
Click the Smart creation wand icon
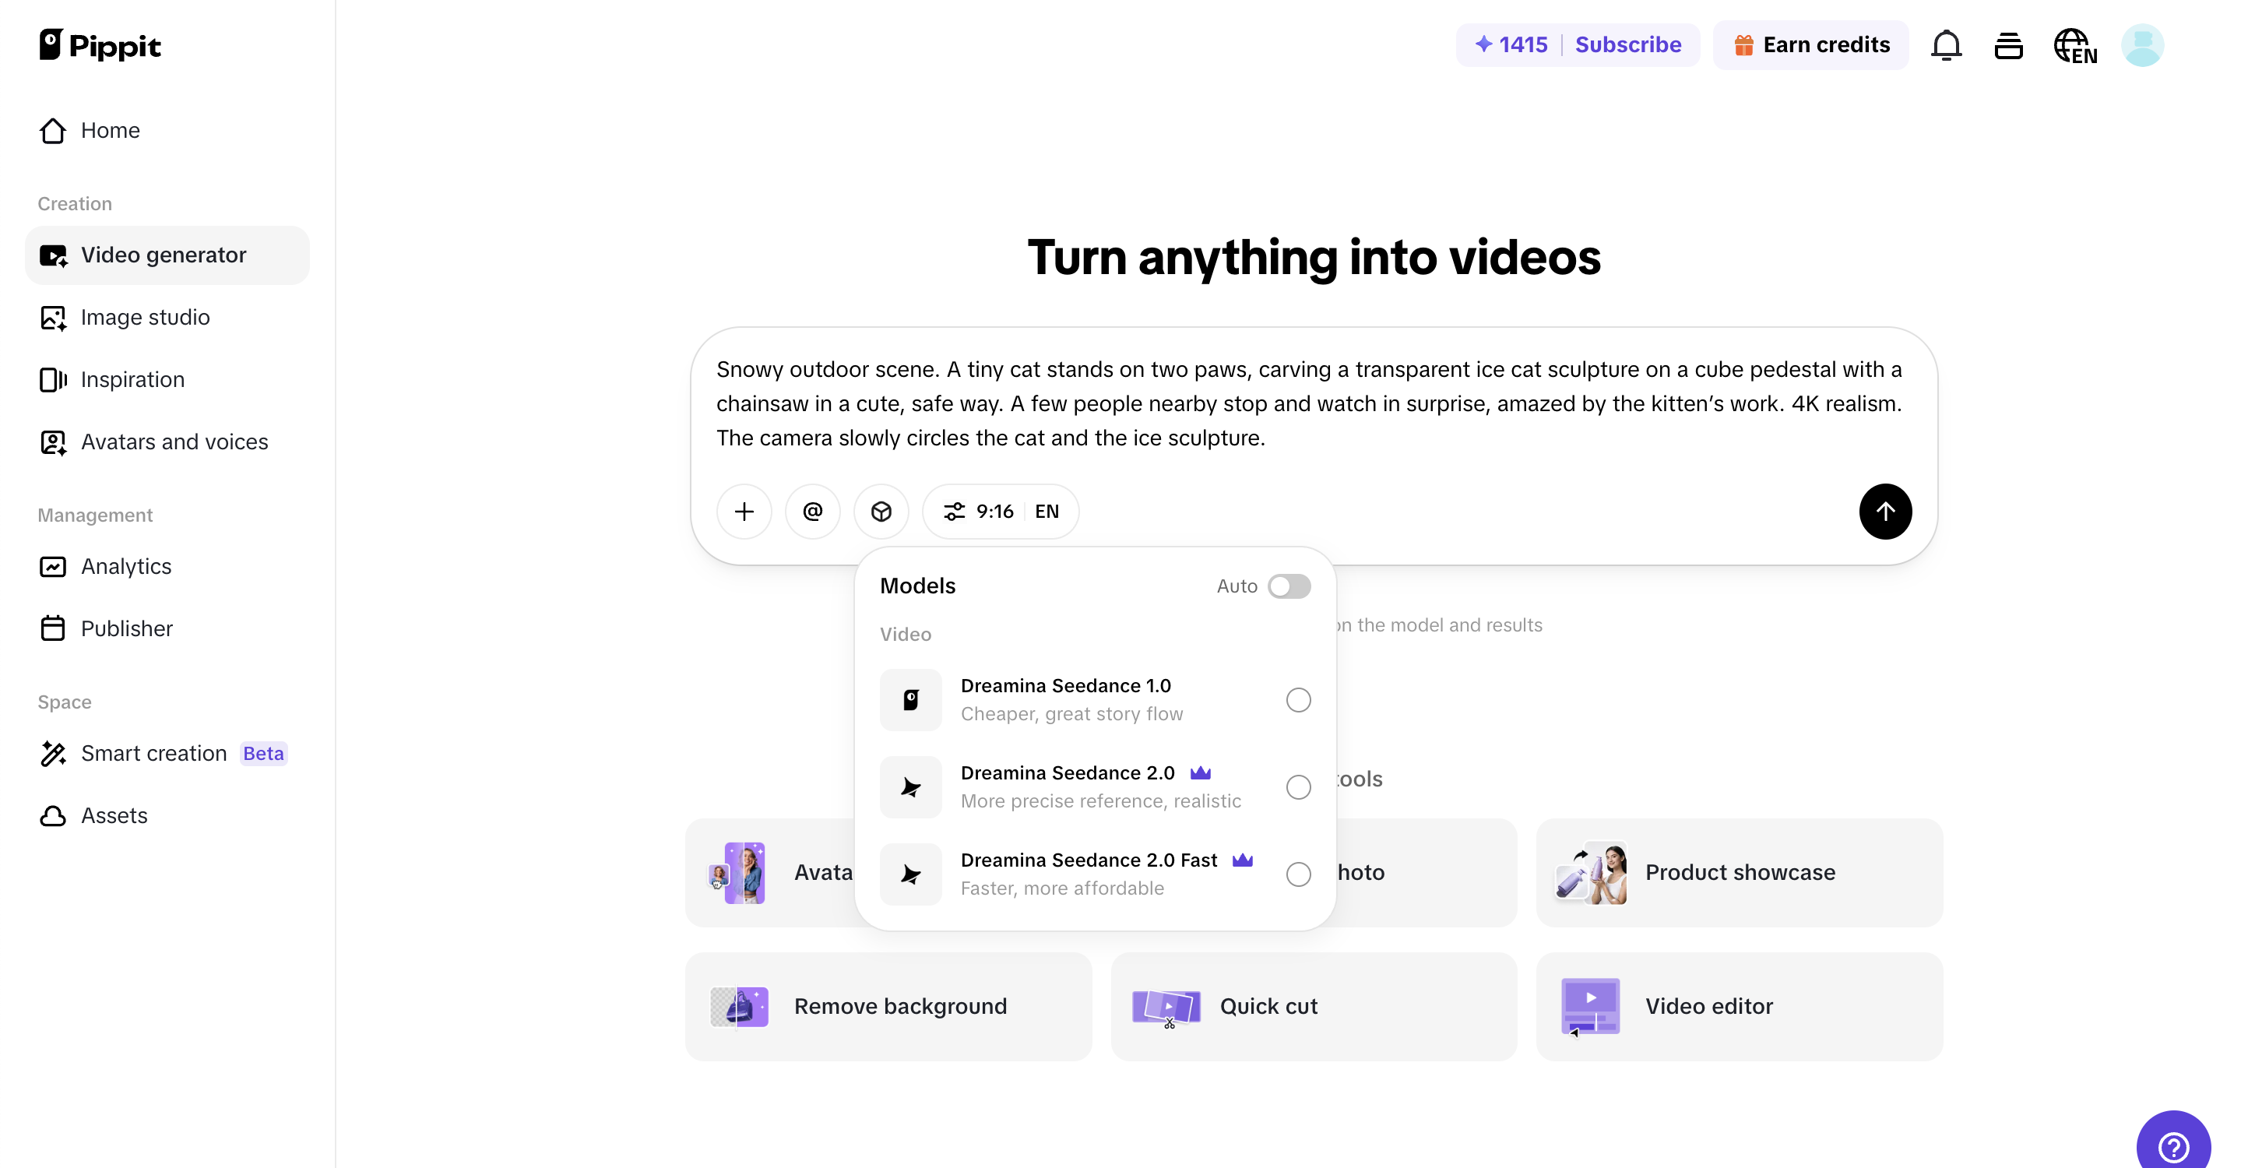pyautogui.click(x=53, y=753)
